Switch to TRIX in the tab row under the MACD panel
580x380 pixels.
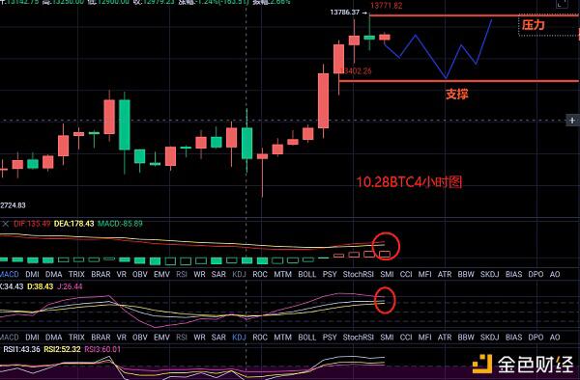(76, 274)
